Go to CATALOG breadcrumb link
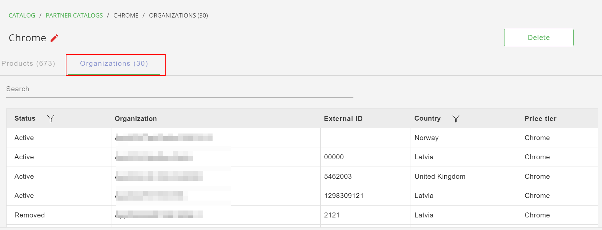 (22, 16)
